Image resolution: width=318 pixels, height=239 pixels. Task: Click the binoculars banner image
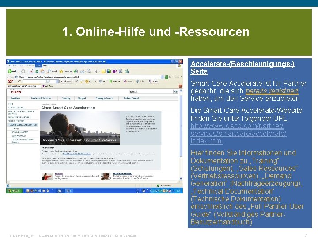pyautogui.click(x=80, y=128)
